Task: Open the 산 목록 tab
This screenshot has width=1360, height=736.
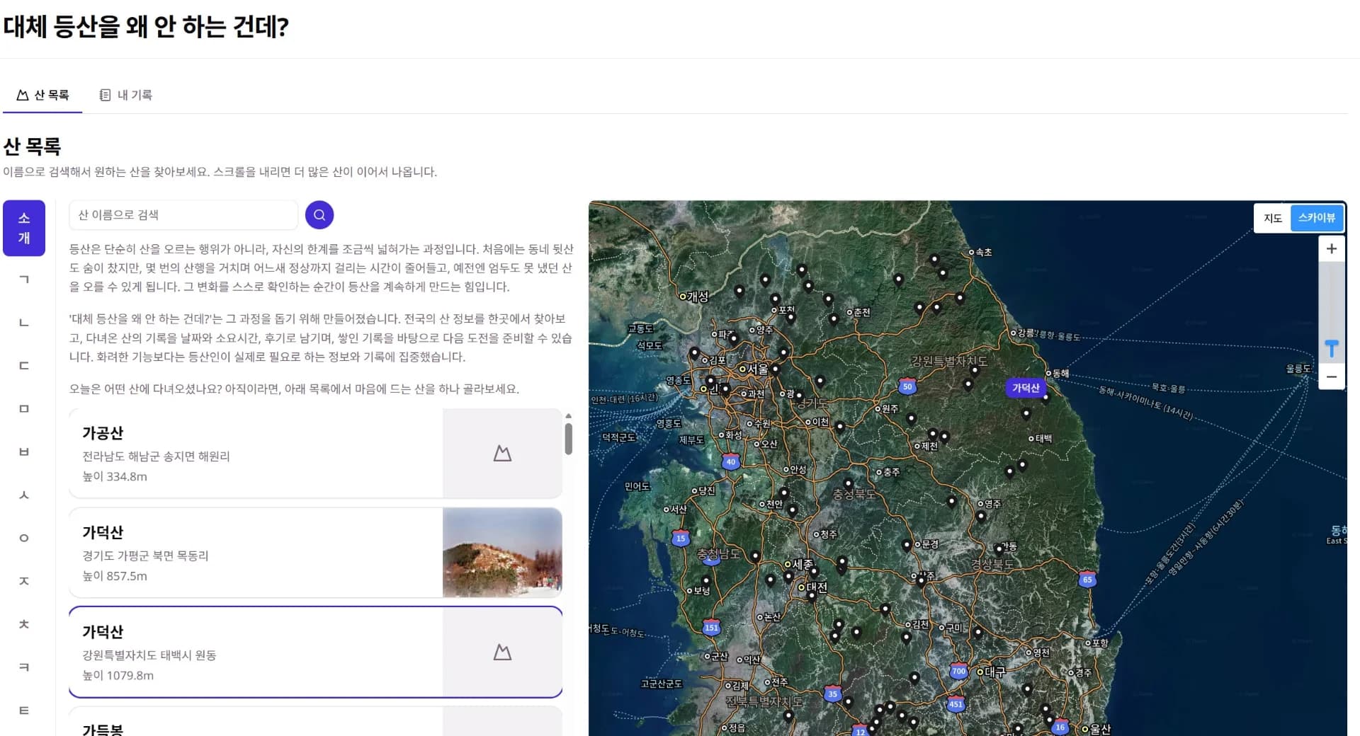Action: [43, 95]
